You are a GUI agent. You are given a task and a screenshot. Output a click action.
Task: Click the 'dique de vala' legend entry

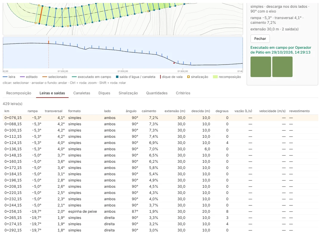tap(171, 77)
